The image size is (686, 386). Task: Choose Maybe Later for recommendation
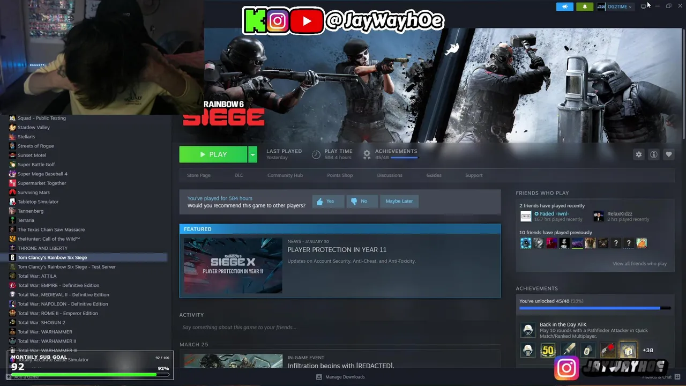pos(399,201)
